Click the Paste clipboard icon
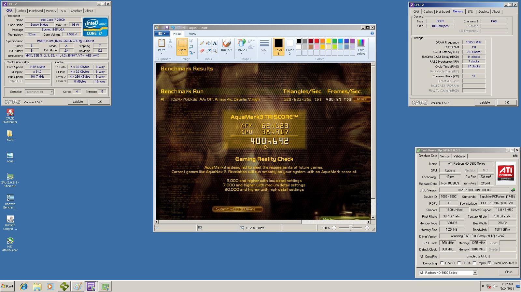 [162, 43]
